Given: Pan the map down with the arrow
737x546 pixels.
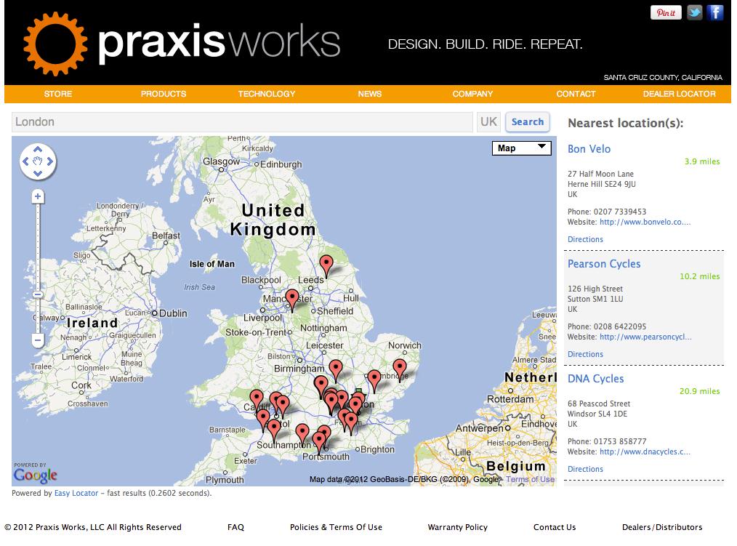Looking at the screenshot, I should click(38, 174).
